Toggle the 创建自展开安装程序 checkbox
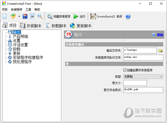167x123 pixels. [125, 70]
